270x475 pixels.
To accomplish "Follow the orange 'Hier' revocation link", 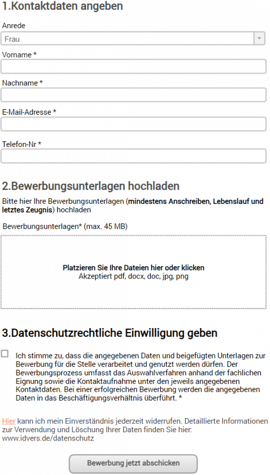I will click(8, 421).
